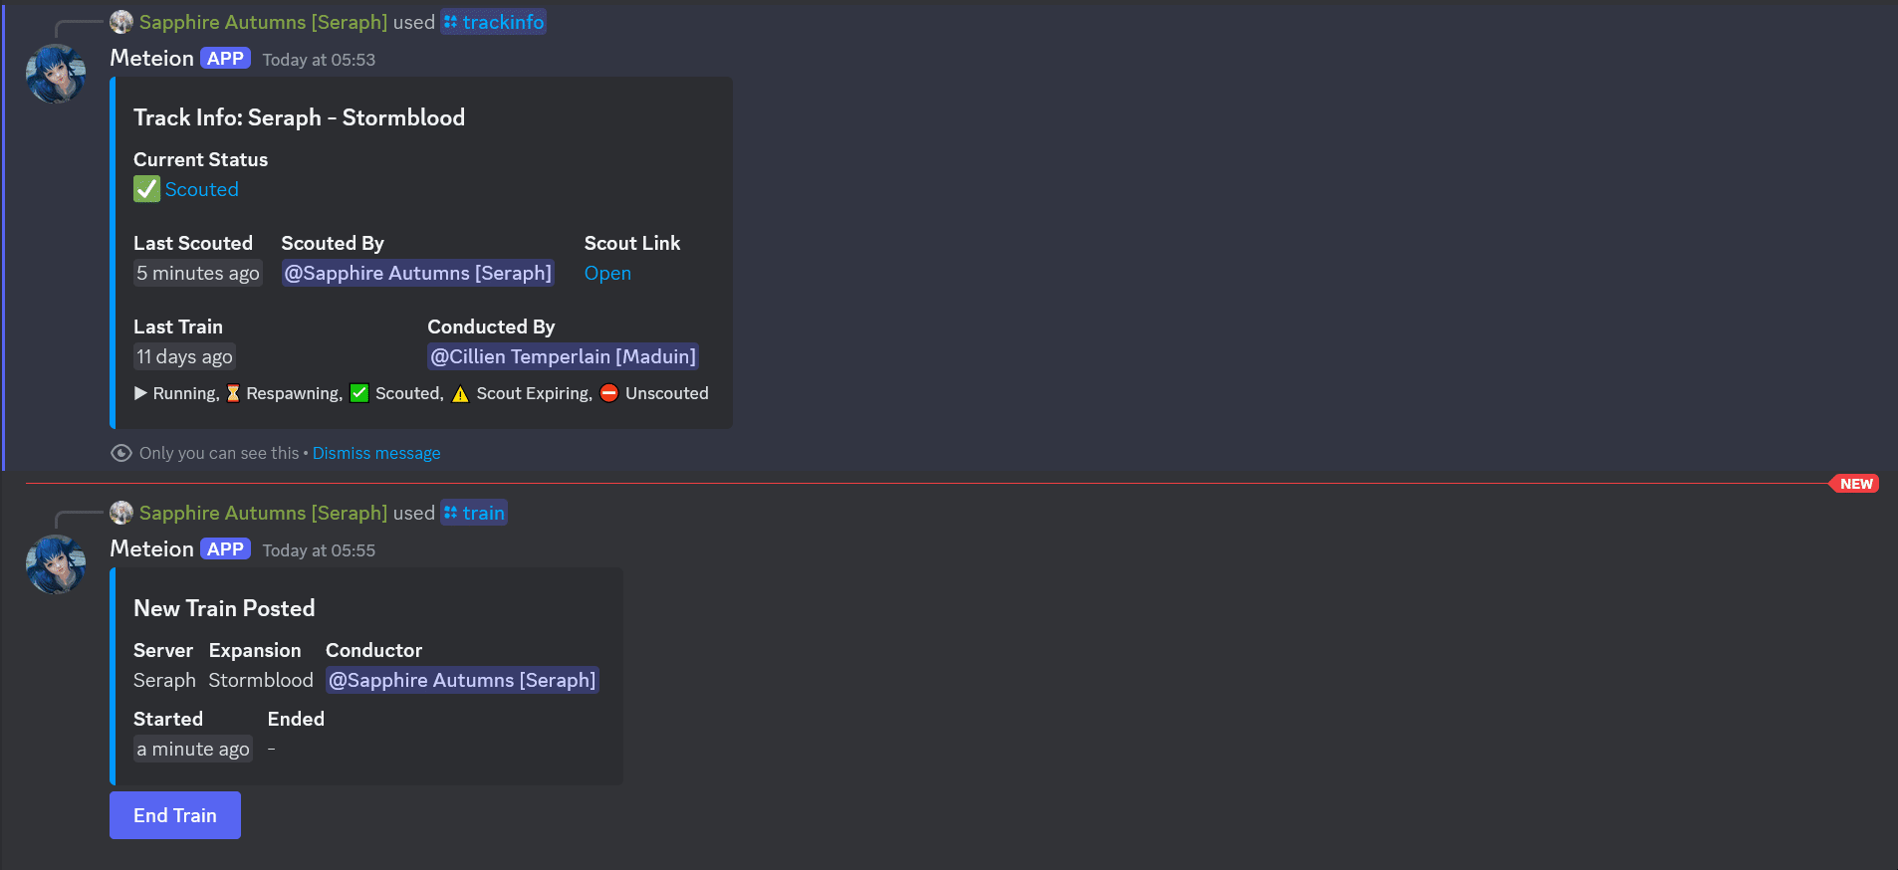Click the trackinfo slash command tag

[x=494, y=22]
